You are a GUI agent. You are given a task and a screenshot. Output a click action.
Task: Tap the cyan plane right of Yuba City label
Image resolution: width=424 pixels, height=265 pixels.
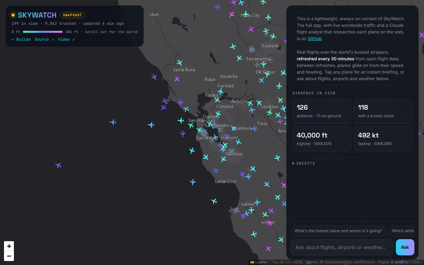tap(268, 17)
